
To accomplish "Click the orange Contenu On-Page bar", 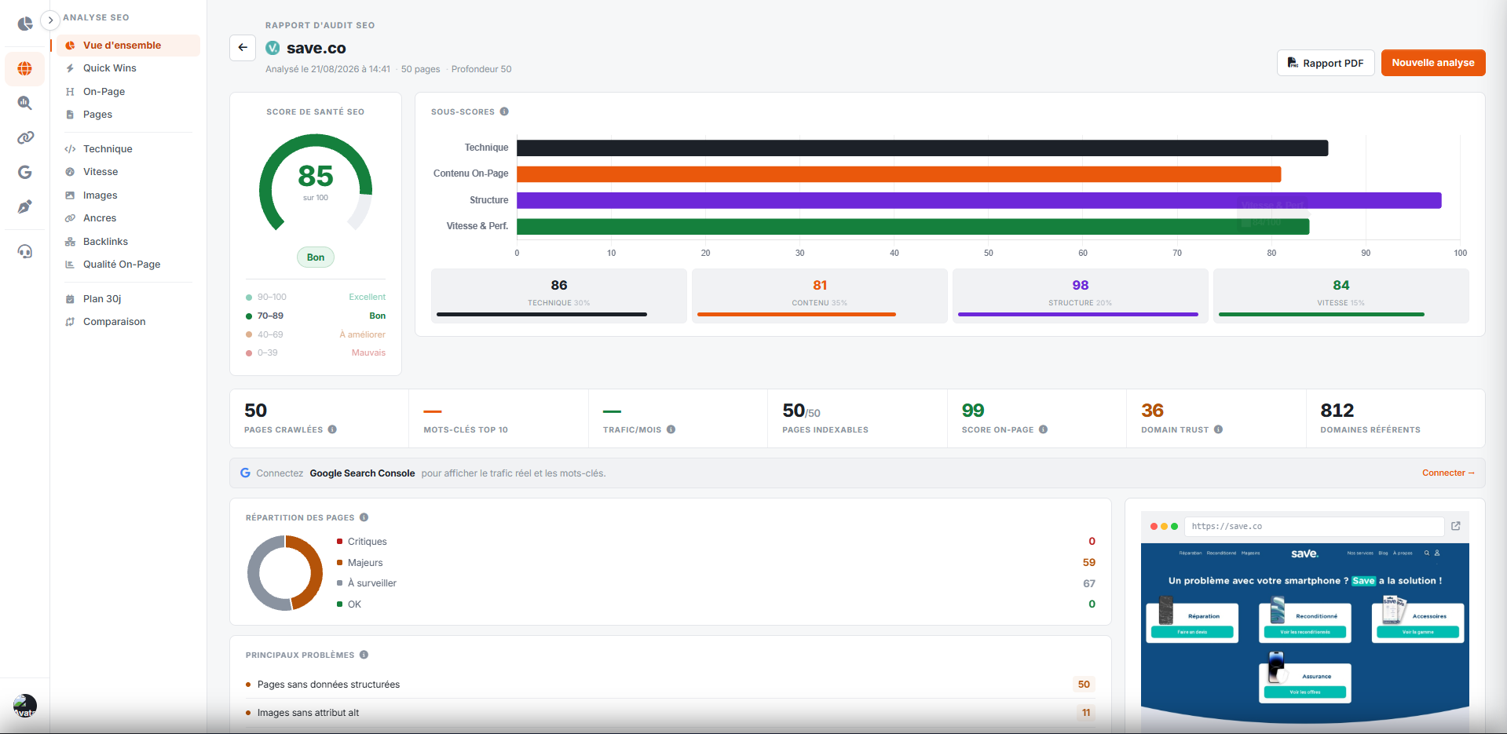I will tap(898, 174).
